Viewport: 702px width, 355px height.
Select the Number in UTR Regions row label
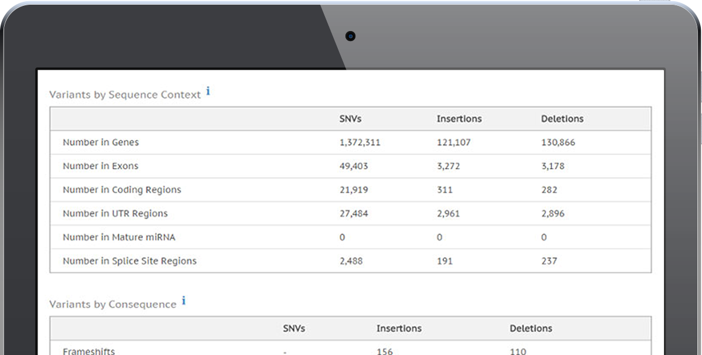coord(115,214)
